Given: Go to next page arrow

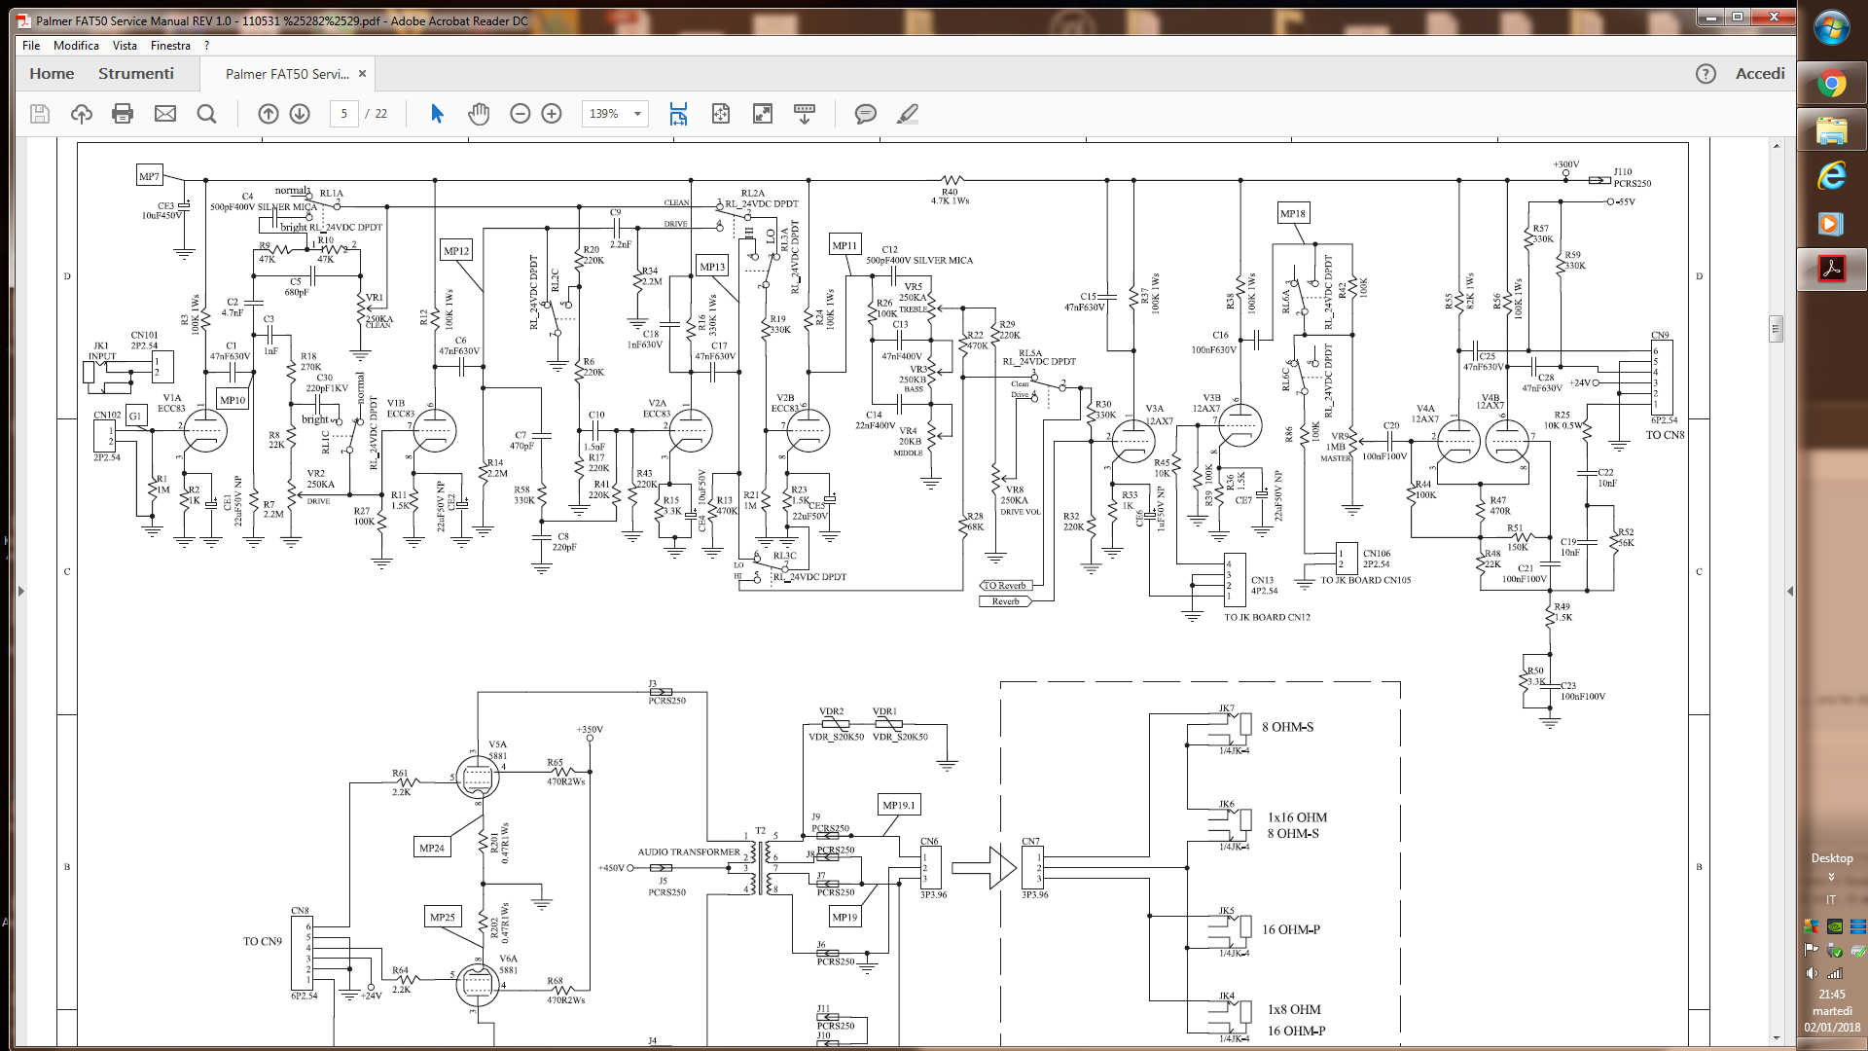Looking at the screenshot, I should (x=300, y=114).
